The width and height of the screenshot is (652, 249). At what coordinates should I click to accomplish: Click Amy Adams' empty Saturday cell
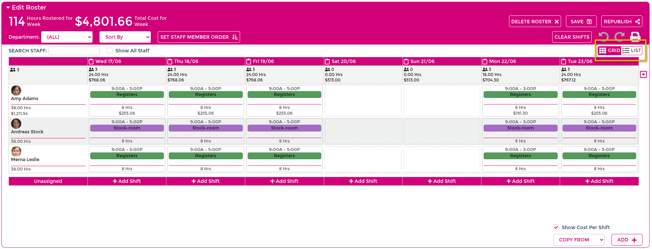tap(363, 101)
